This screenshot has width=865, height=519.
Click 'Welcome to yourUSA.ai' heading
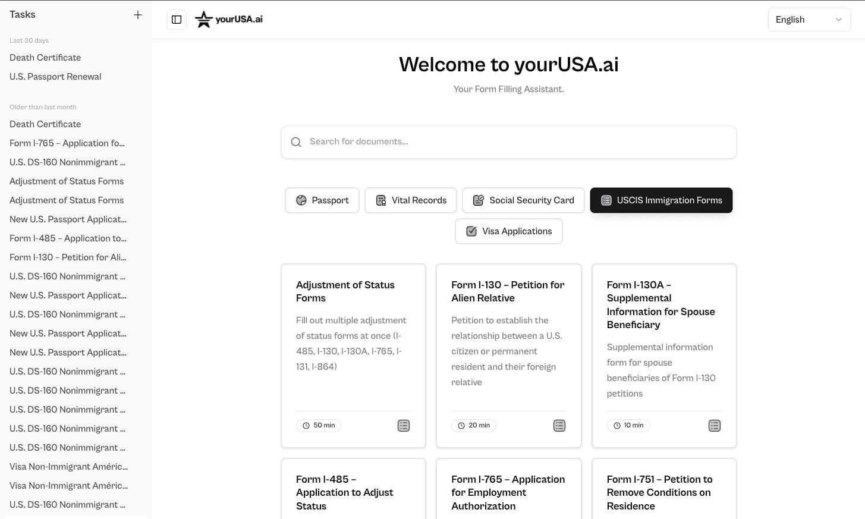(509, 64)
